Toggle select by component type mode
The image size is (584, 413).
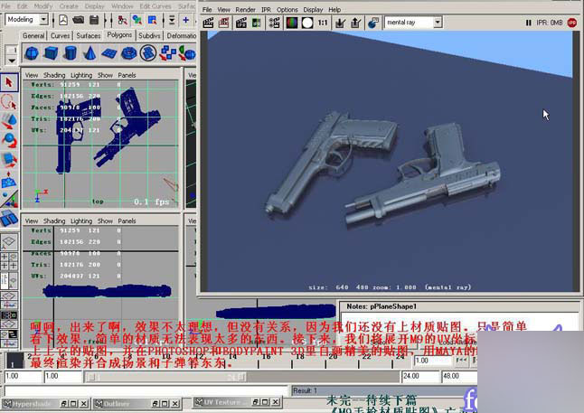pos(152,20)
